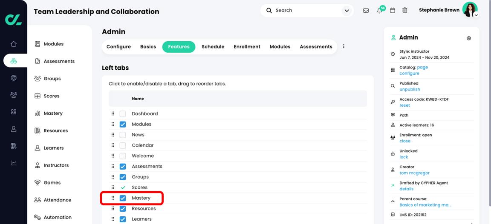This screenshot has width=491, height=224.
Task: Click drag handle for Welcome row
Action: [x=113, y=156]
